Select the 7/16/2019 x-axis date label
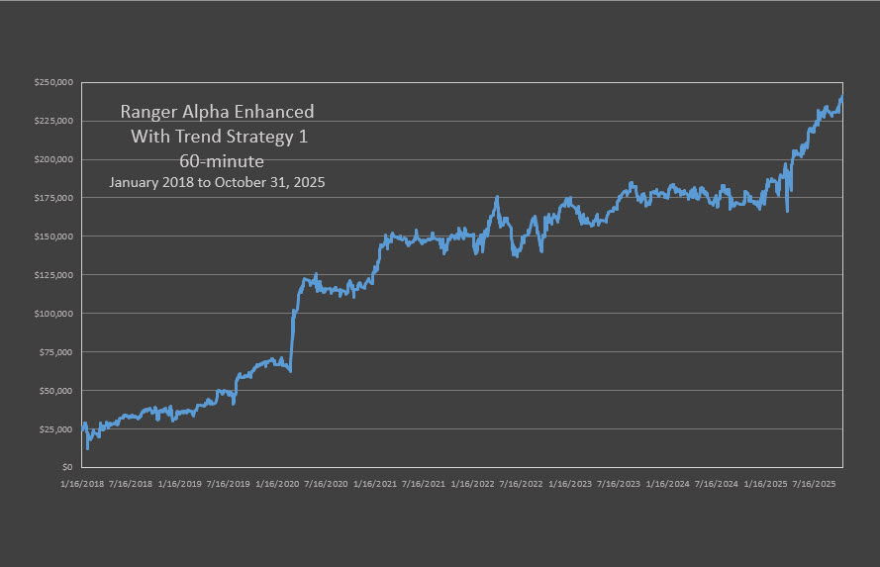 click(x=228, y=485)
